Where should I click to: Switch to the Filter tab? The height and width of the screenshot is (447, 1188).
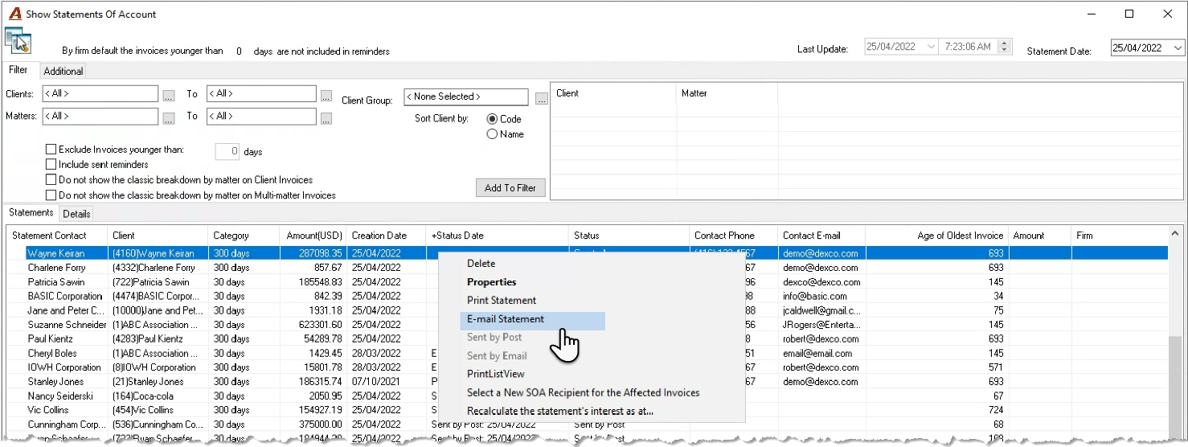click(x=18, y=70)
